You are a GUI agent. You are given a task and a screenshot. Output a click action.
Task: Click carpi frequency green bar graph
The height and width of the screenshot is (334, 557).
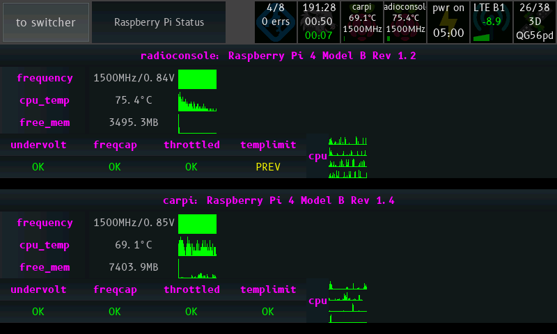click(197, 224)
